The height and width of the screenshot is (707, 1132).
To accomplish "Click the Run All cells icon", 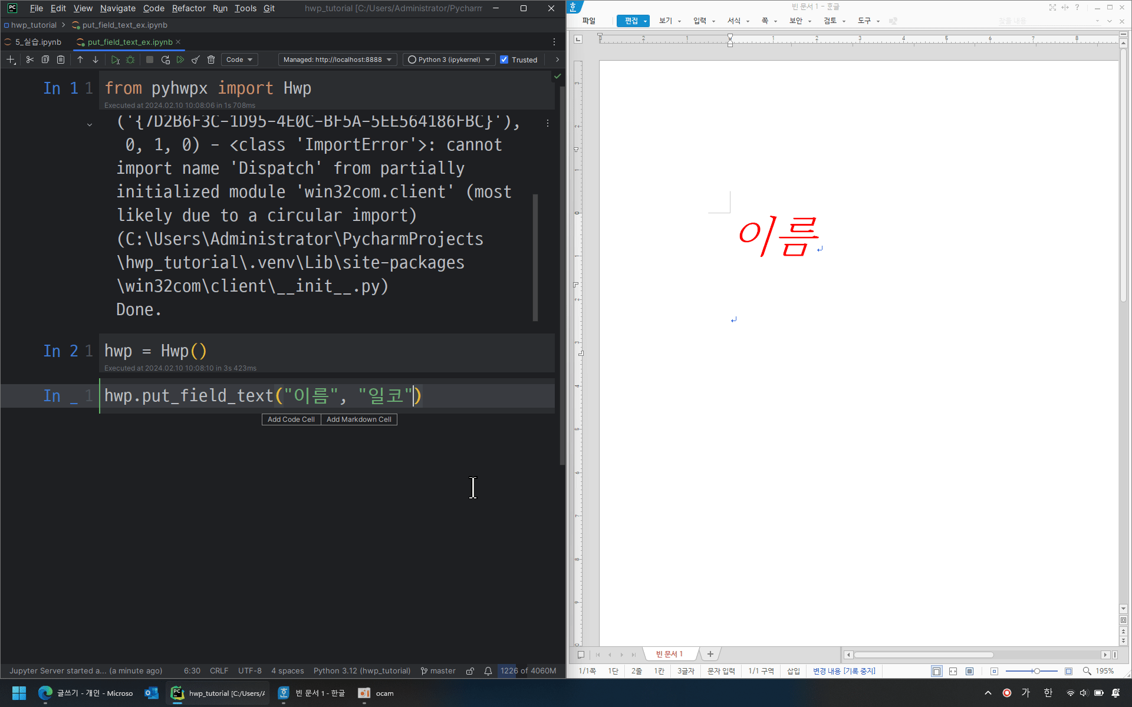I will point(180,60).
